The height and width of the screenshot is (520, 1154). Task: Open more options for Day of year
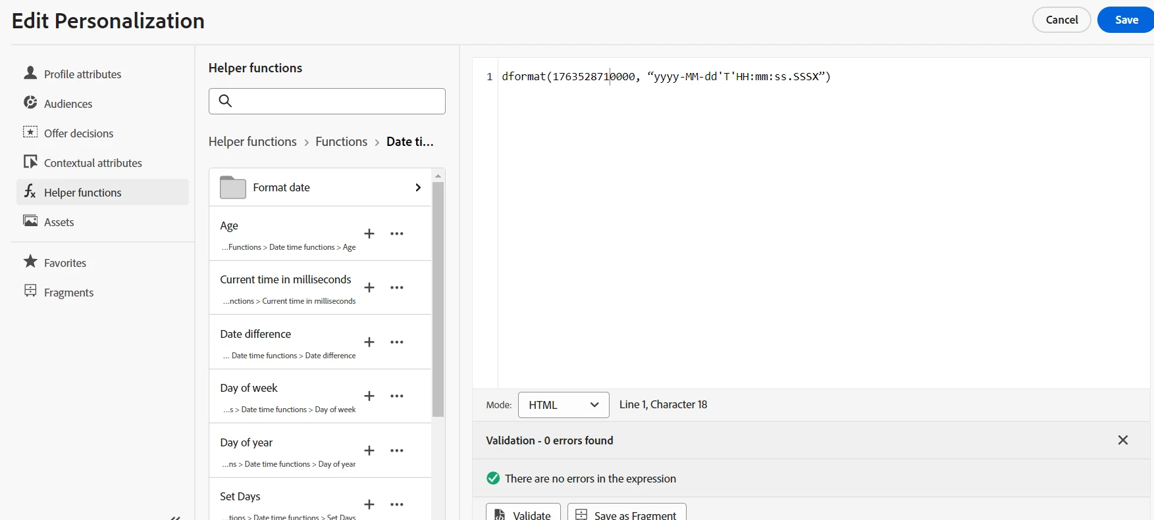coord(397,451)
